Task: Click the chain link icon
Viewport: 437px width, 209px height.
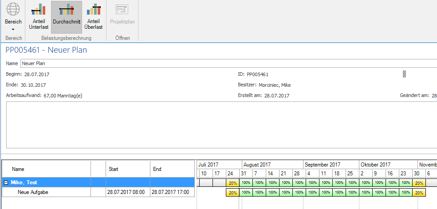Action: point(404,74)
